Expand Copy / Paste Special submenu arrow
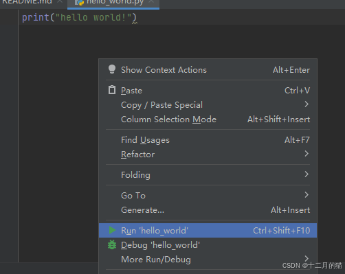This screenshot has width=345, height=274. click(307, 104)
